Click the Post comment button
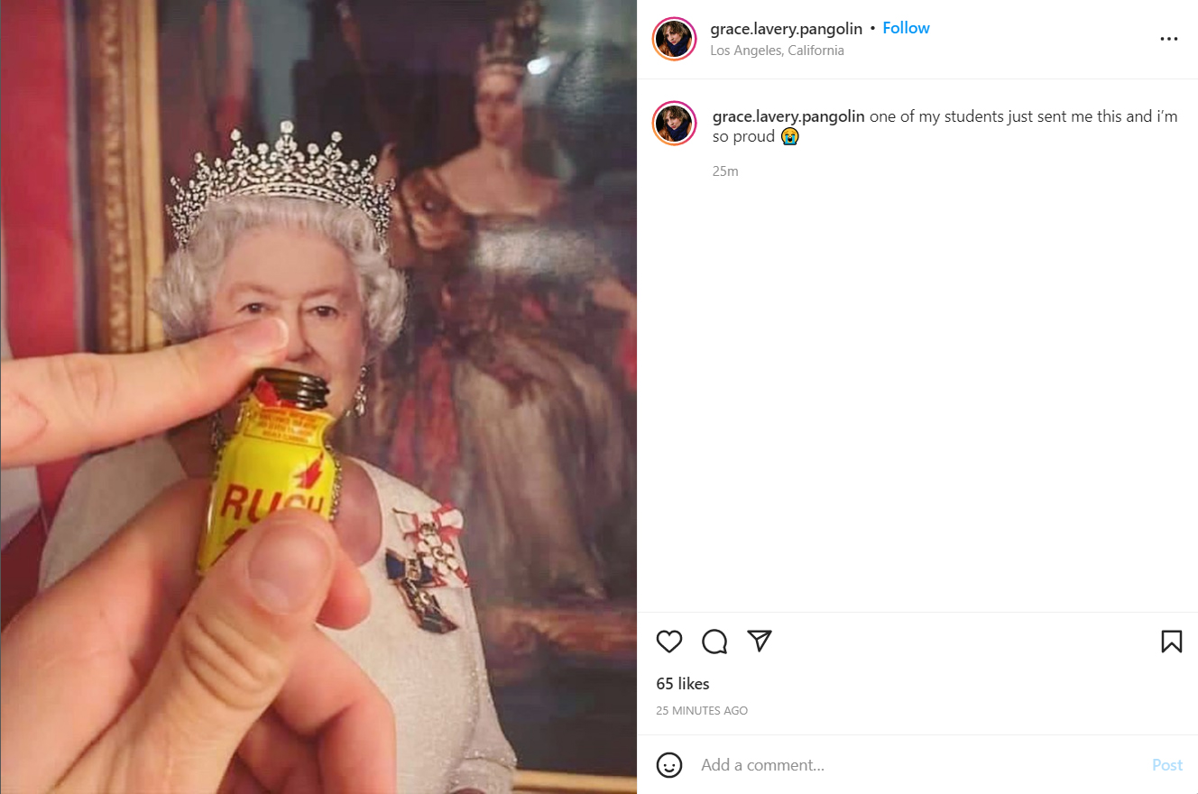 point(1166,765)
